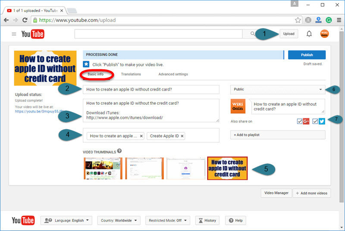Click the share message text box
The width and height of the screenshot is (345, 231).
(288, 106)
